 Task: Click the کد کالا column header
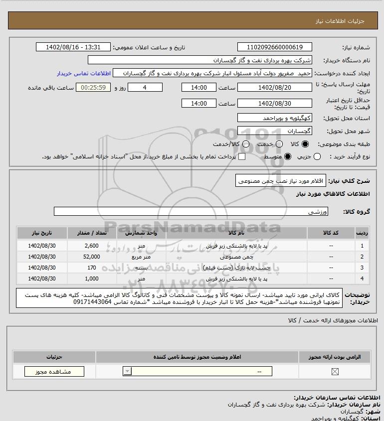coord(331,233)
